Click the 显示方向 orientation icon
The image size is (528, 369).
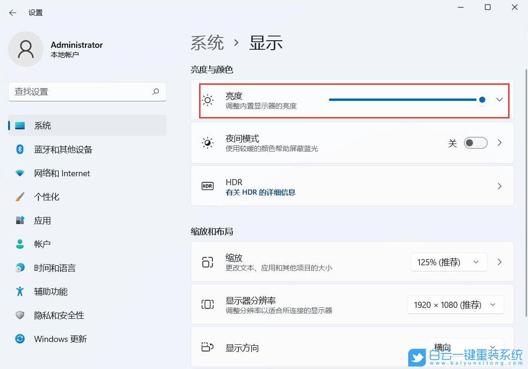[x=208, y=347]
